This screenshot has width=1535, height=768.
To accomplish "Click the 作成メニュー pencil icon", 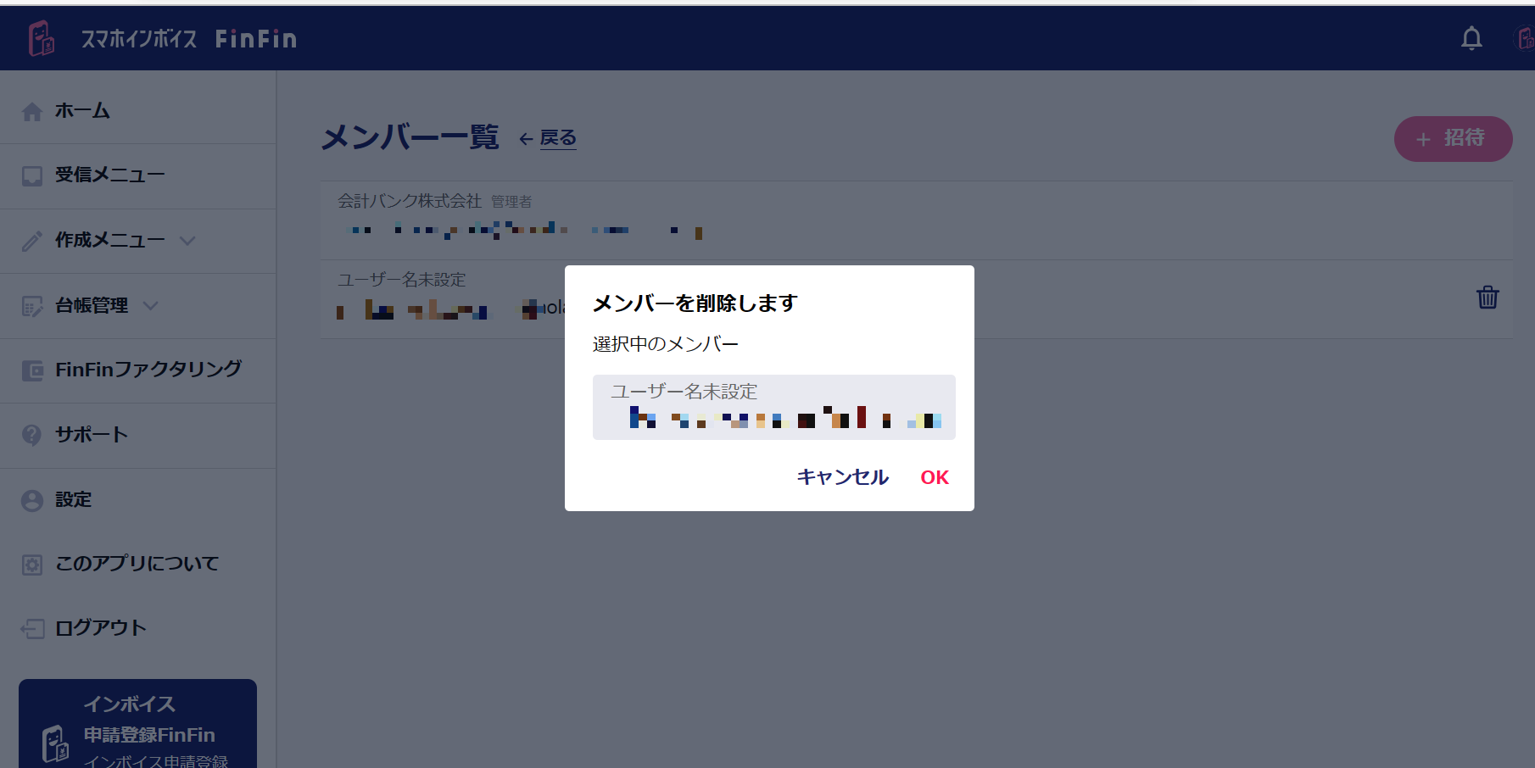I will (x=32, y=241).
